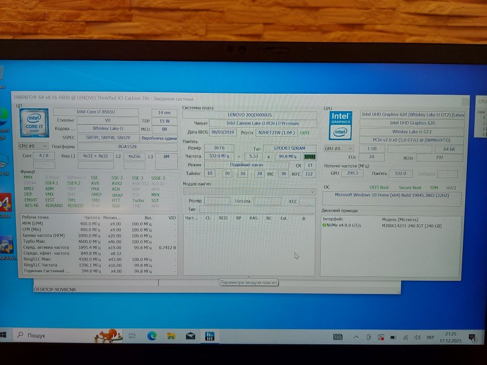The height and width of the screenshot is (365, 487).
Task: Click the Windows search box Пошук
Action: pyautogui.click(x=69, y=335)
